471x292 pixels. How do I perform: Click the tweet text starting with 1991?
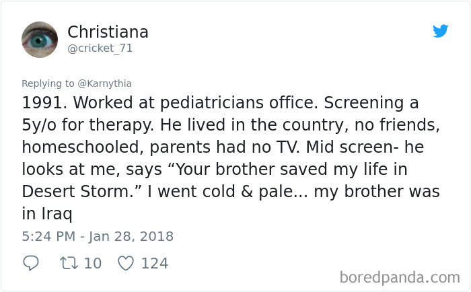pos(231,158)
